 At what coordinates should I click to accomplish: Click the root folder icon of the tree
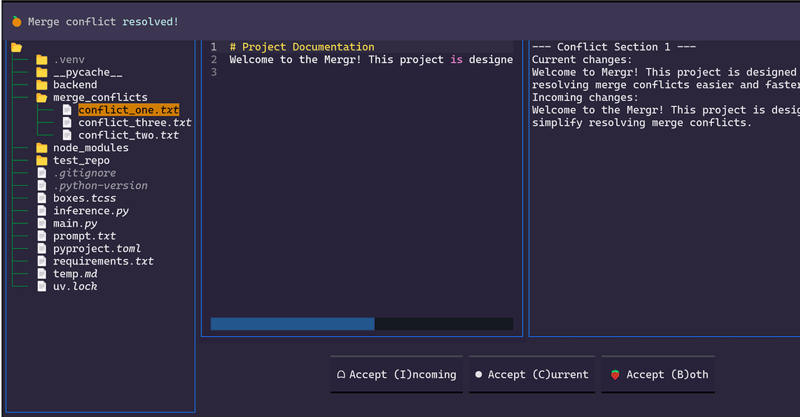coord(16,47)
